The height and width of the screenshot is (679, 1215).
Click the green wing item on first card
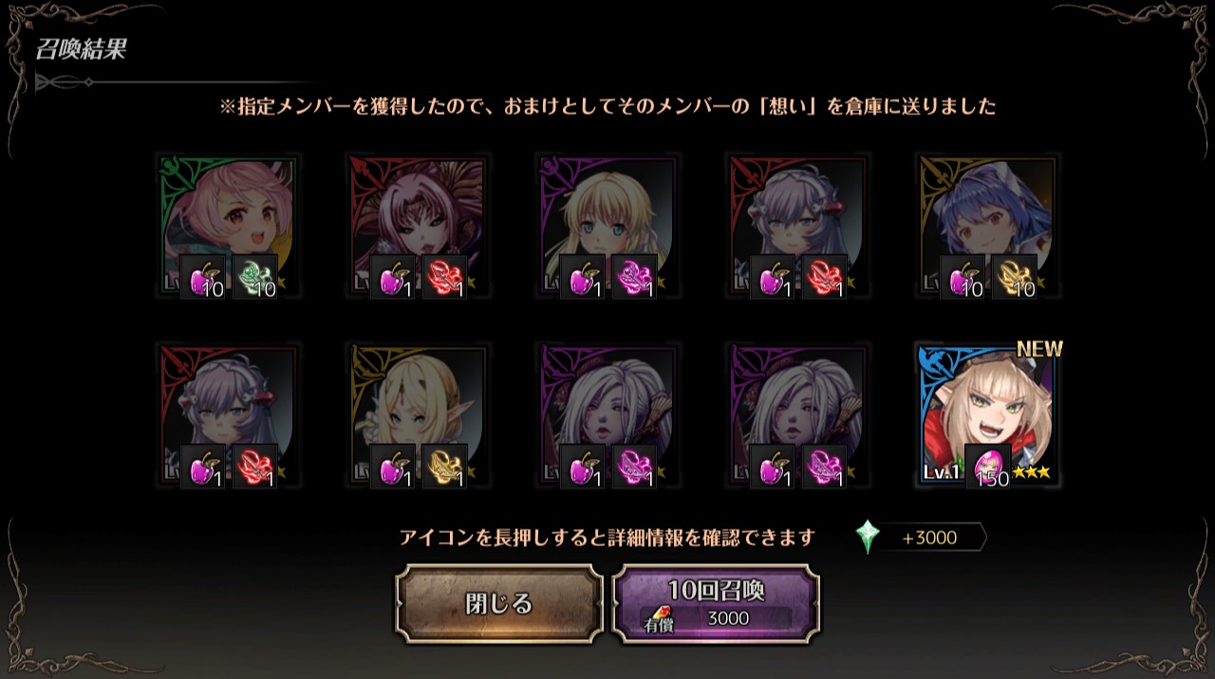(255, 276)
